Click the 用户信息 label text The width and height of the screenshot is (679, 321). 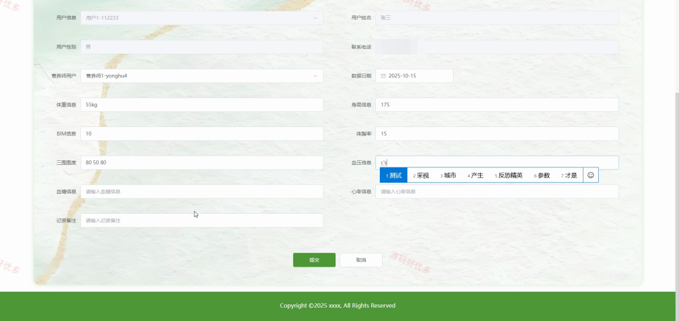[x=66, y=18]
